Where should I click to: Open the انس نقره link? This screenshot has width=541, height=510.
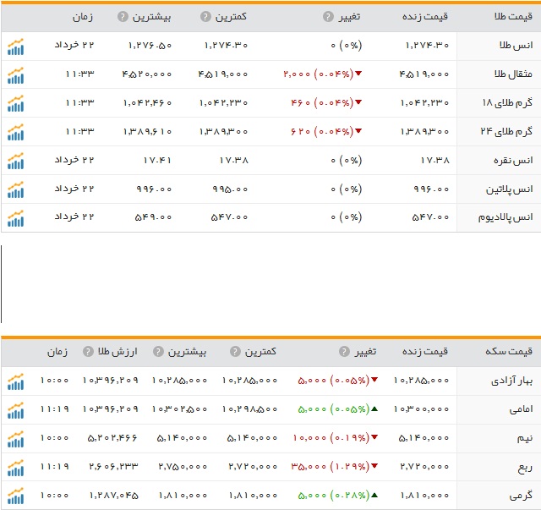513,160
